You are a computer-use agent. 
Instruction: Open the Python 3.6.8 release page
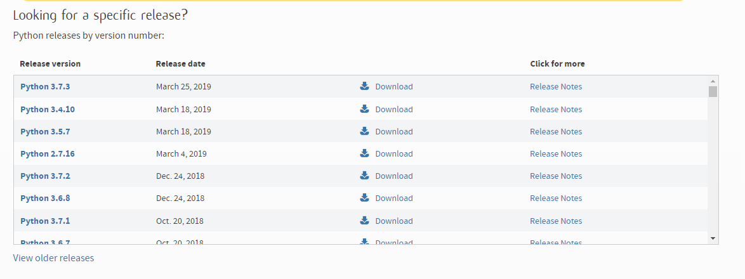pyautogui.click(x=45, y=199)
